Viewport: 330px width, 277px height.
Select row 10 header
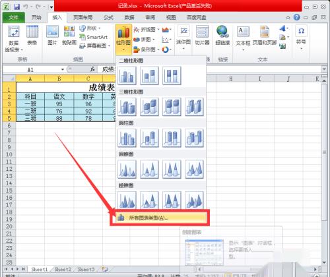click(x=9, y=154)
